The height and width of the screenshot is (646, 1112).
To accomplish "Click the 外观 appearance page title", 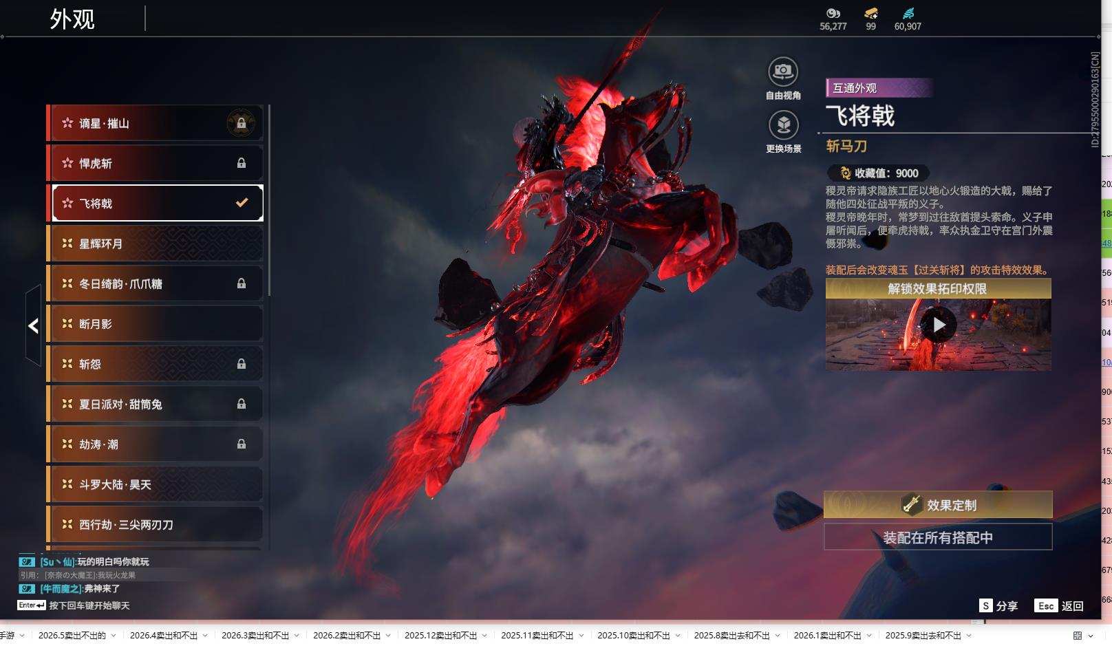I will tap(72, 19).
